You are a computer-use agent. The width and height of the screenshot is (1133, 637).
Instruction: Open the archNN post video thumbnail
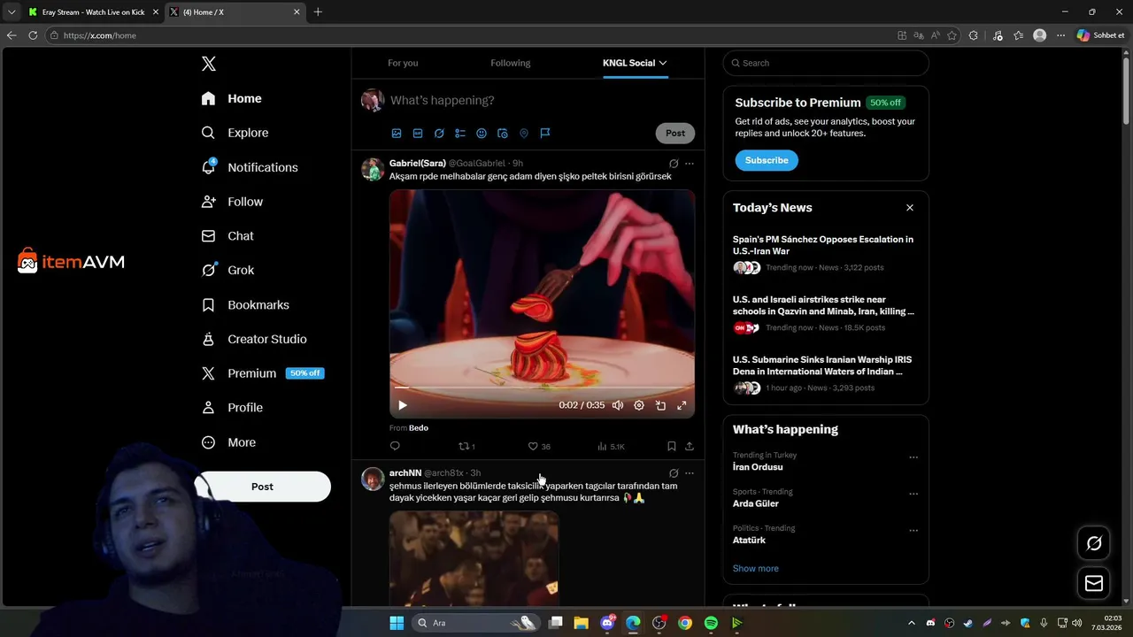pyautogui.click(x=474, y=558)
